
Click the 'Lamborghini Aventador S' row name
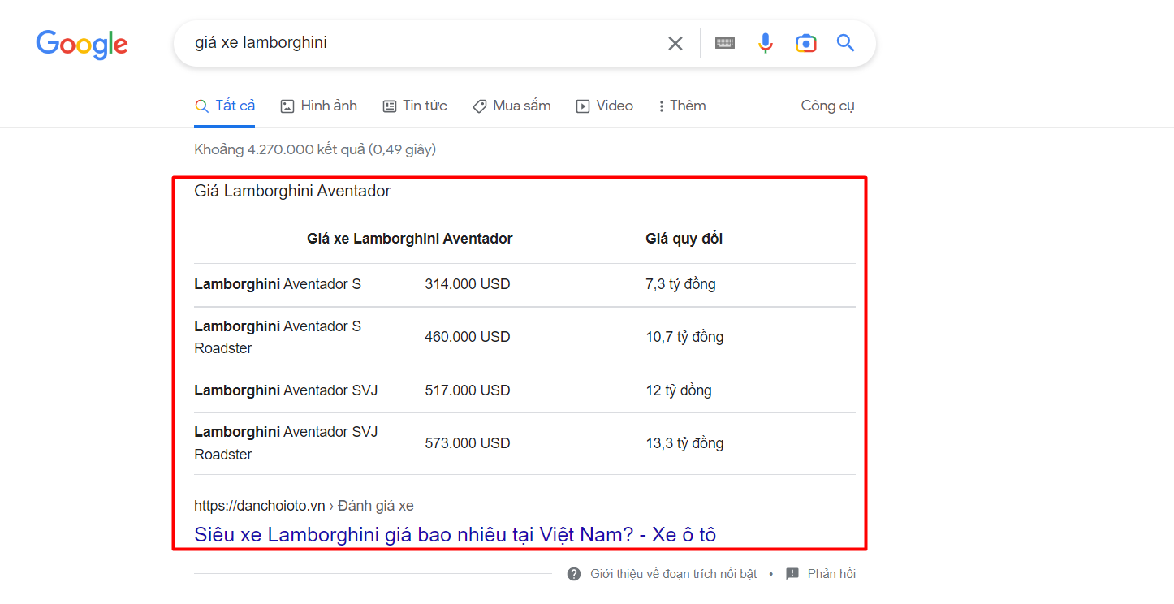pos(278,284)
